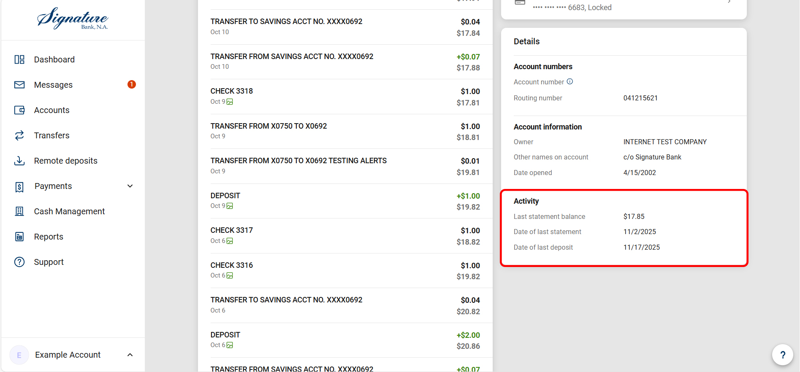This screenshot has width=800, height=372.
Task: Click the Signature Bank logo
Action: coord(73,19)
